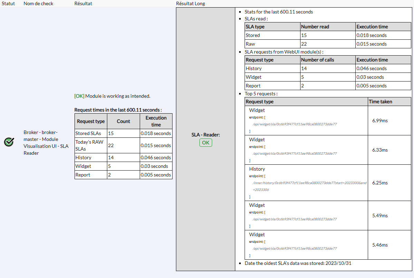Click the green OK badge under SLA - Reader
Screen dimensions: 414x278
(206, 143)
